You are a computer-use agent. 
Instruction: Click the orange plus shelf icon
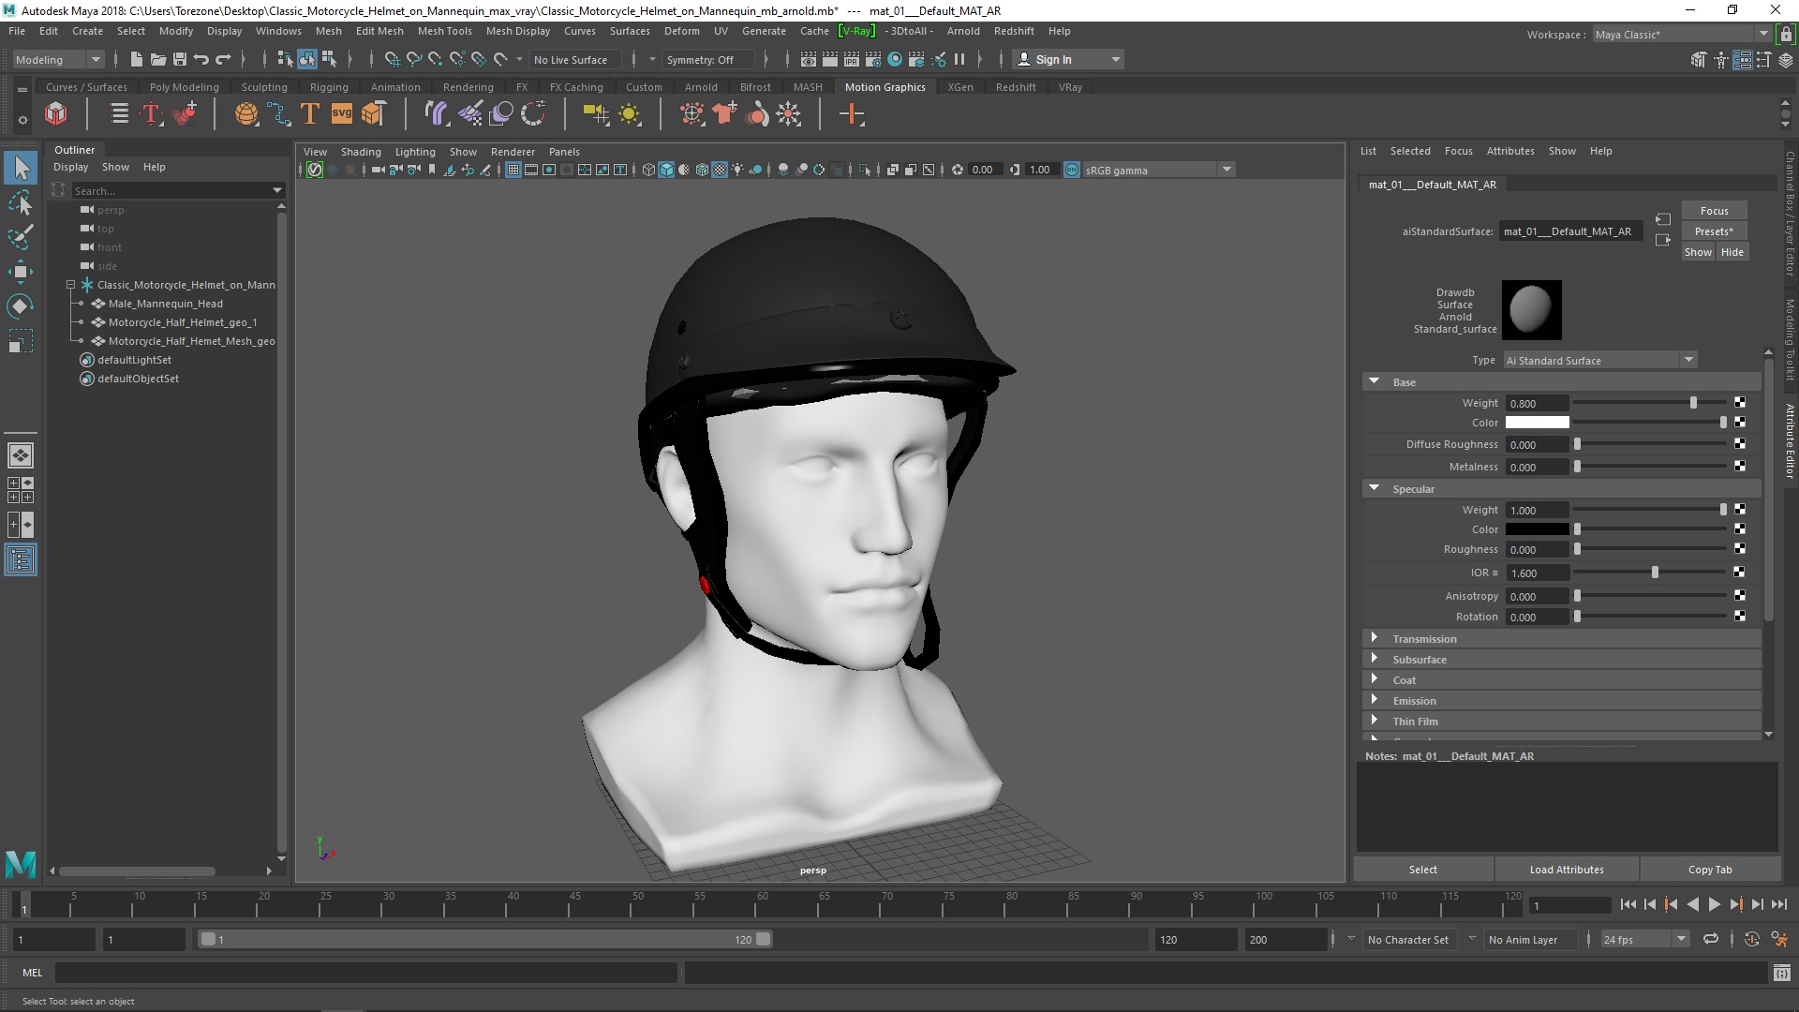[852, 114]
